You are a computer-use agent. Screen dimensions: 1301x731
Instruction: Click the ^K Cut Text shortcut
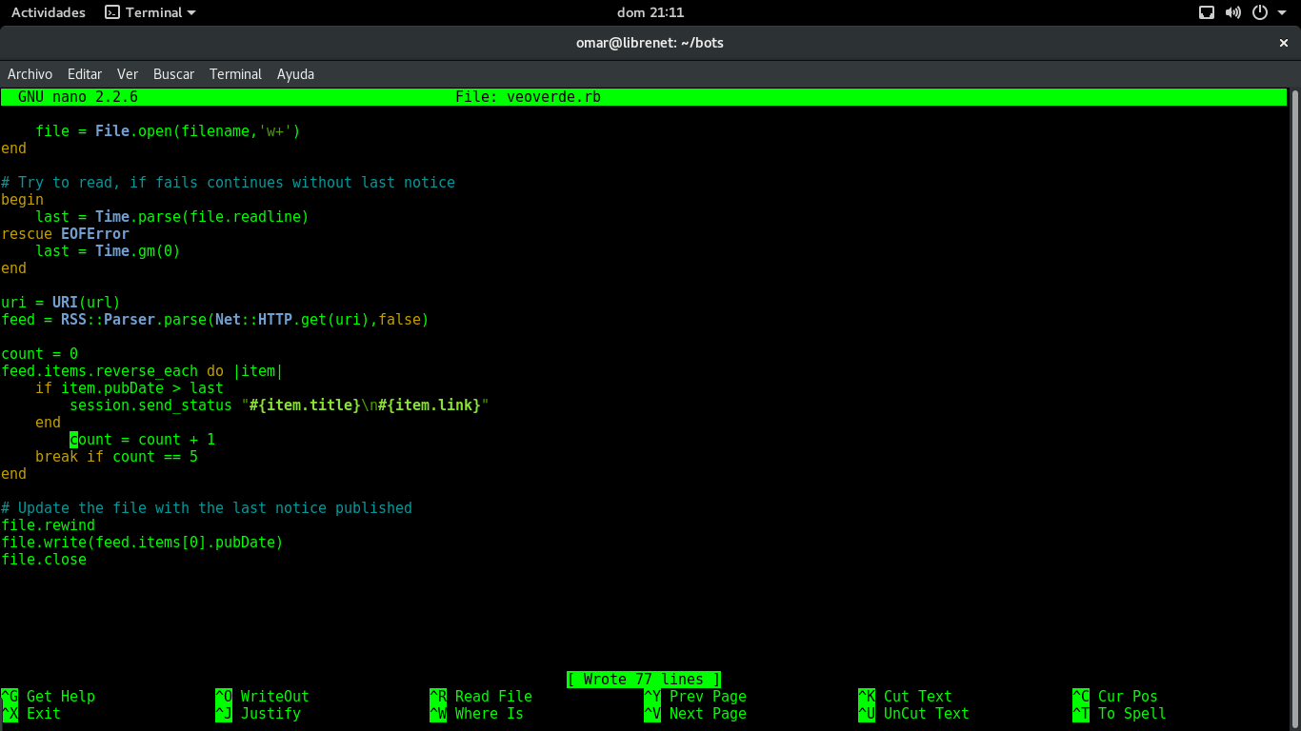point(906,697)
